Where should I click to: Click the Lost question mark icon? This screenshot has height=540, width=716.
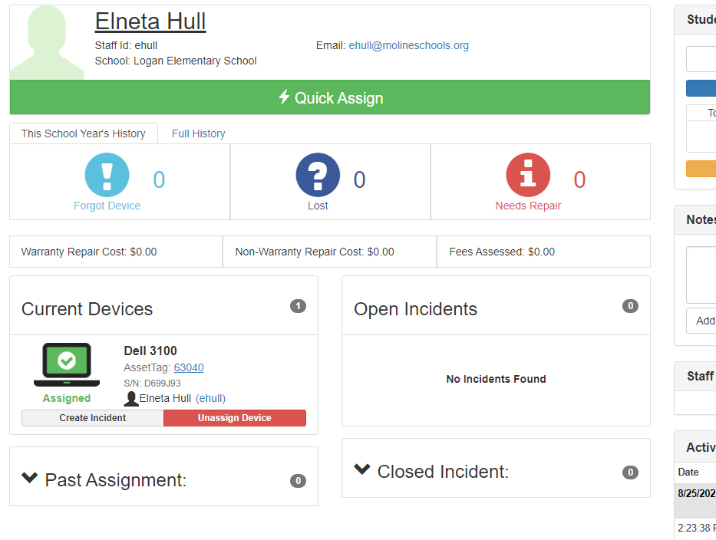pyautogui.click(x=318, y=175)
